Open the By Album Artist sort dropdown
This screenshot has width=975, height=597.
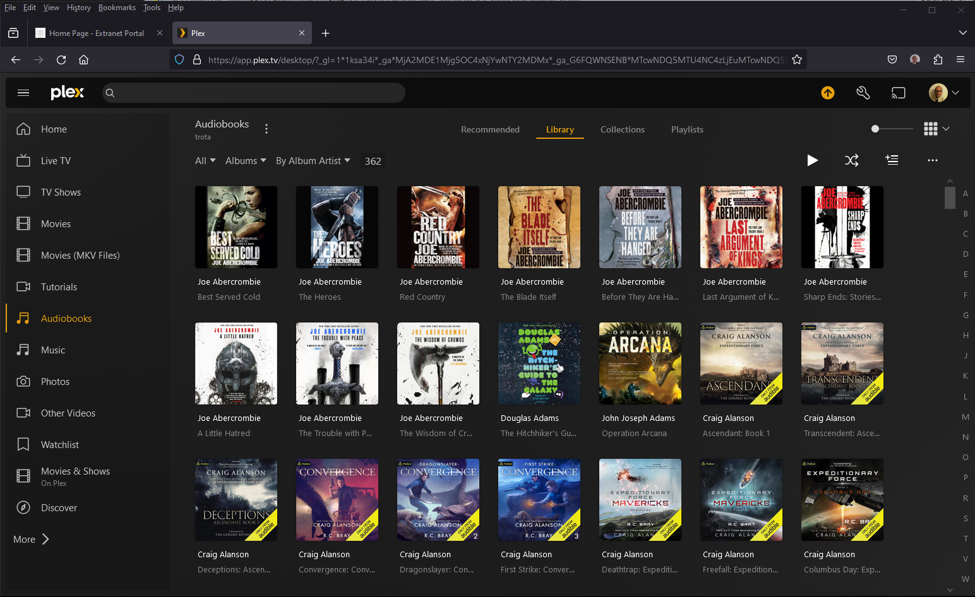(313, 161)
